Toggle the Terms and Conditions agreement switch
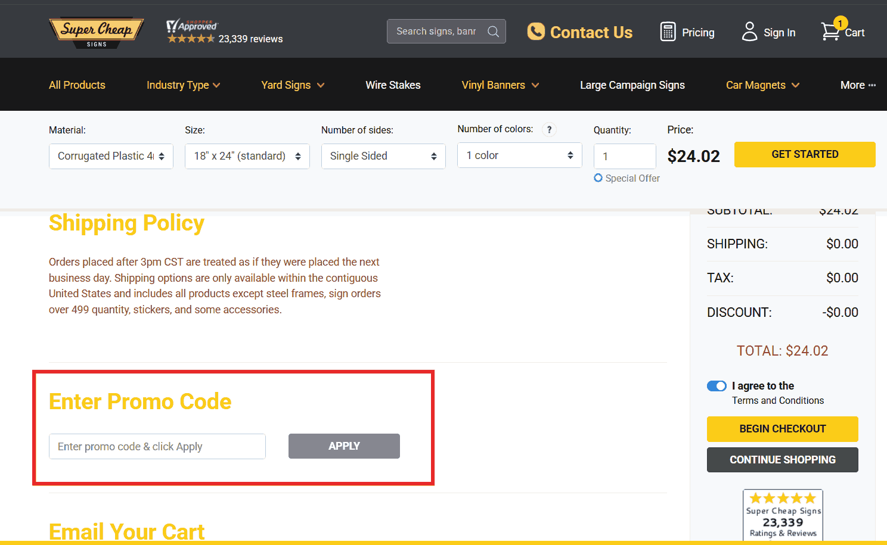The width and height of the screenshot is (887, 545). [x=717, y=386]
